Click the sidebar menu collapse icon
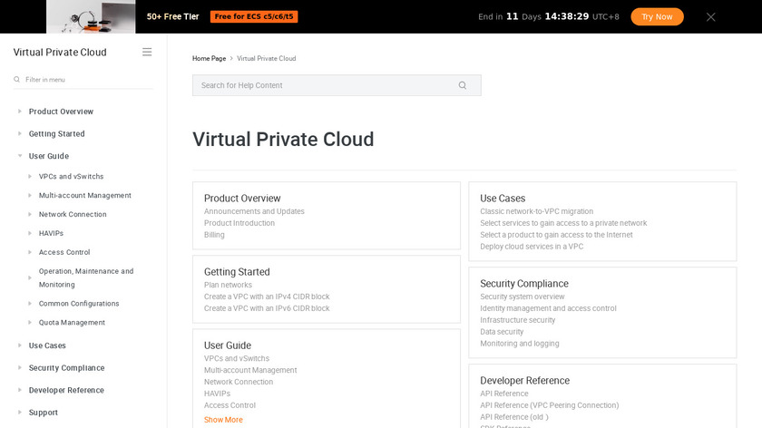 tap(147, 53)
